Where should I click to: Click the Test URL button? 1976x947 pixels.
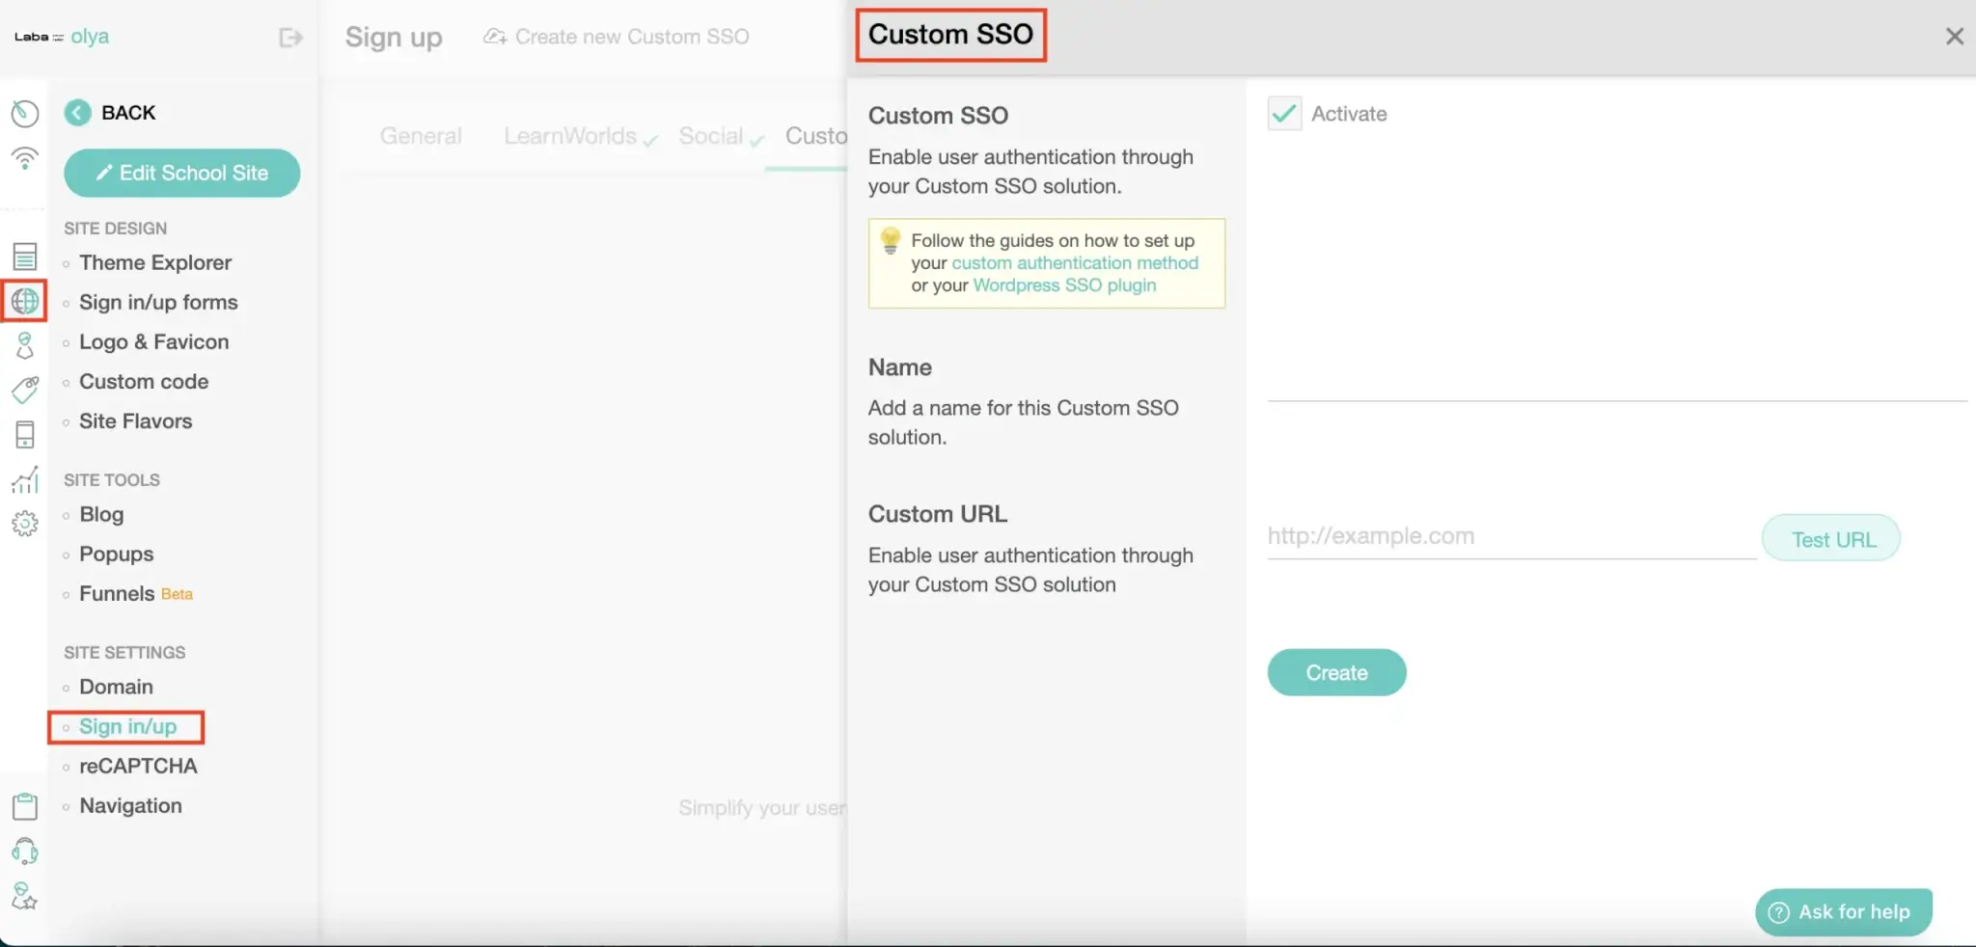pos(1831,538)
